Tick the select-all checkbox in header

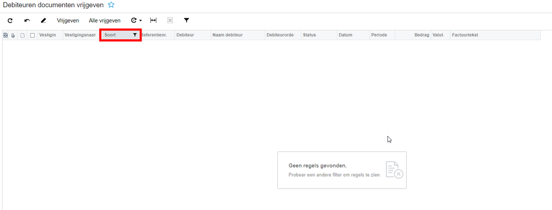33,35
